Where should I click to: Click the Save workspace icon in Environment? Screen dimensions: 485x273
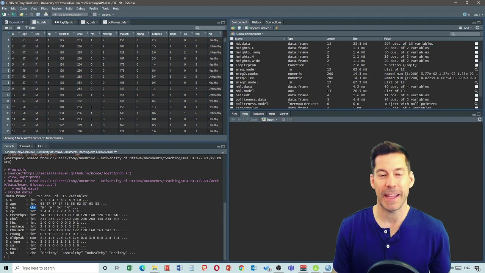coord(239,28)
